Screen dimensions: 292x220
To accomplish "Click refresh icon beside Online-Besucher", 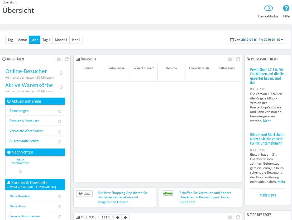I will tap(61, 73).
